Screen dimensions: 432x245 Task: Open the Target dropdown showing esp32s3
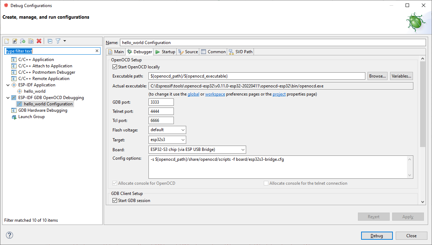167,140
